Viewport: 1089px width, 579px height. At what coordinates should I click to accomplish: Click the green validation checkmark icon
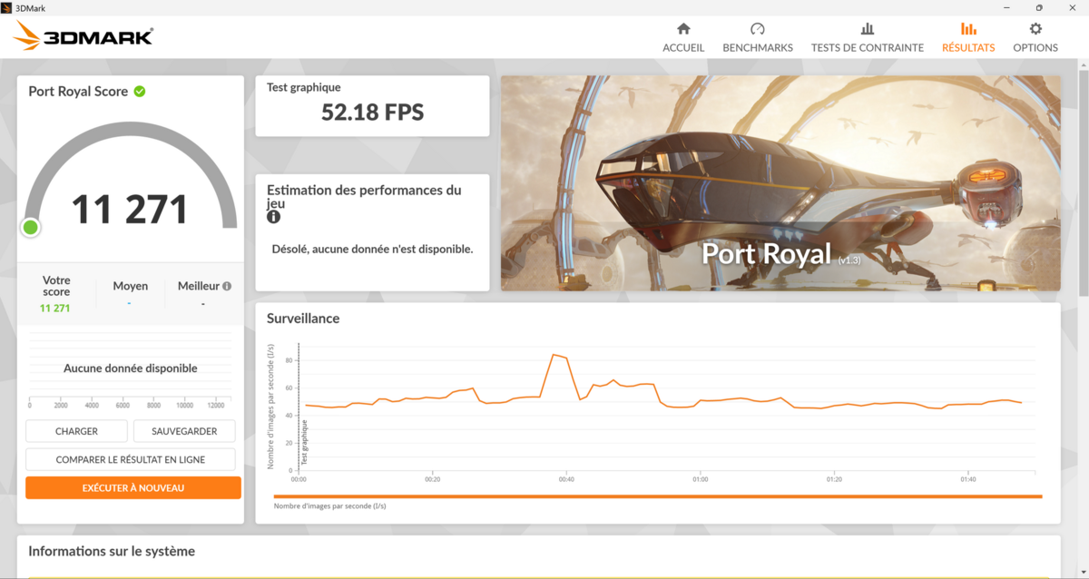(x=140, y=91)
